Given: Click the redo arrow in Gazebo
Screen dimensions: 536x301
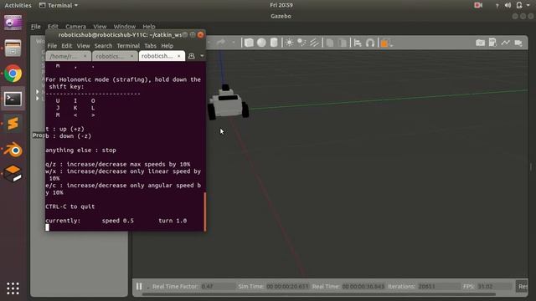Looking at the screenshot, I should point(221,43).
